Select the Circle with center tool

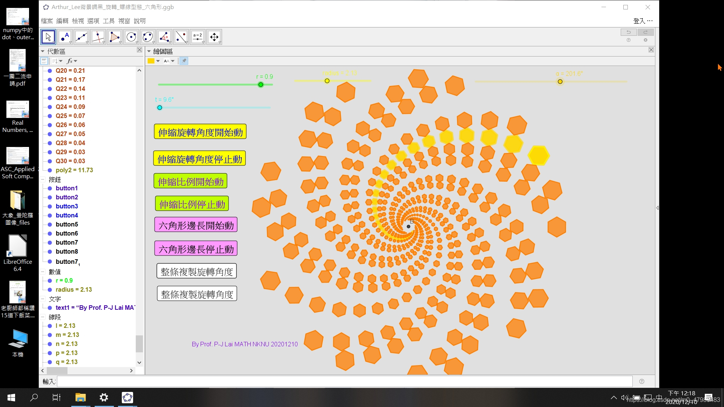click(131, 37)
